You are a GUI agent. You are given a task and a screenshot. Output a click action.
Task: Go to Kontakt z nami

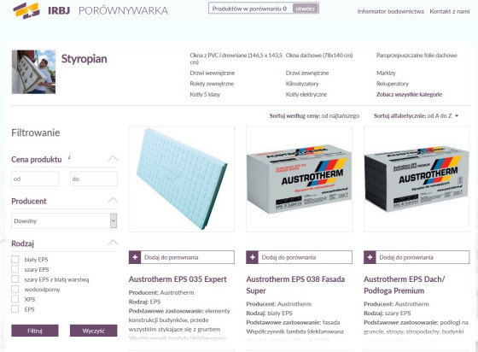449,12
